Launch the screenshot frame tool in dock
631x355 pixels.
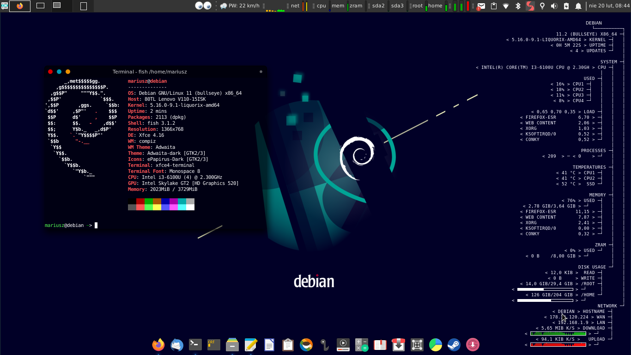coord(417,344)
